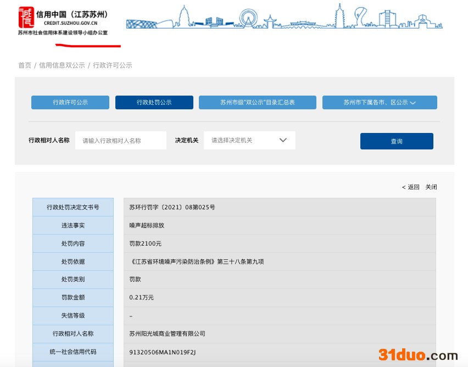Go to 信用信息双公示 breadcrumb
The width and height of the screenshot is (468, 367).
pos(62,65)
